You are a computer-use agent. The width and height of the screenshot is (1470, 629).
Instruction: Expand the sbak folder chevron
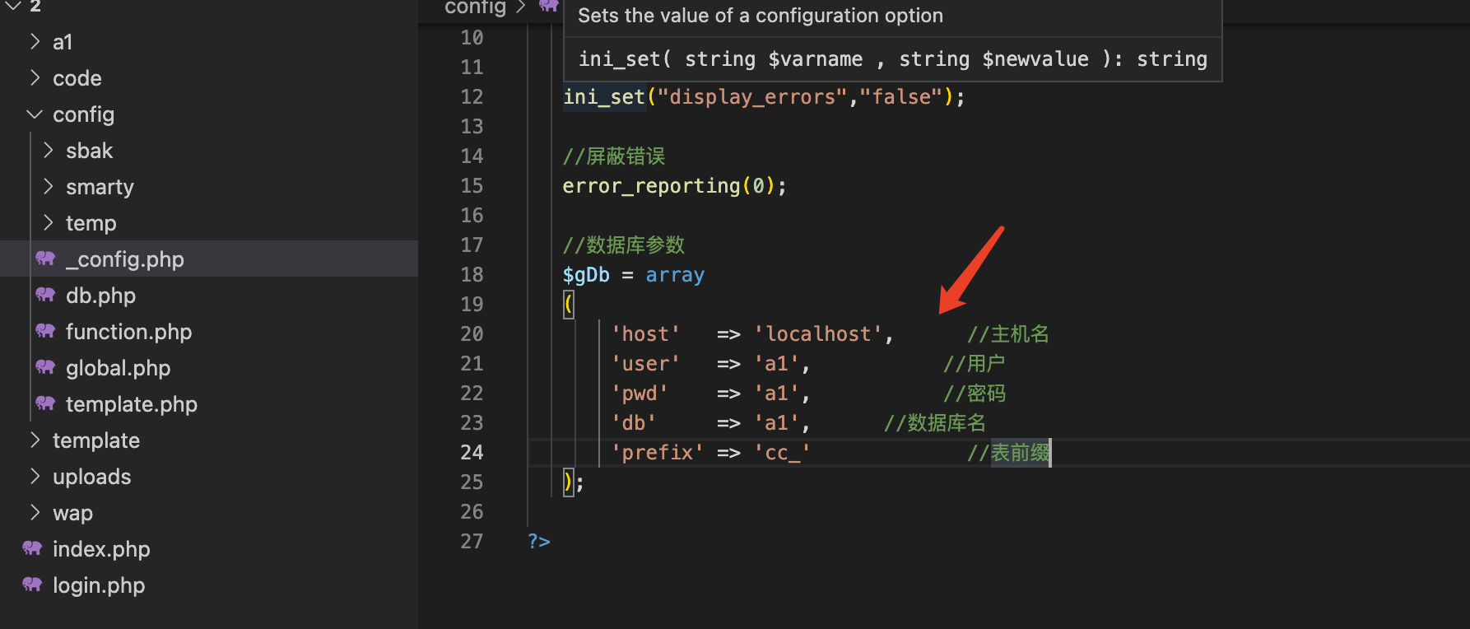48,150
